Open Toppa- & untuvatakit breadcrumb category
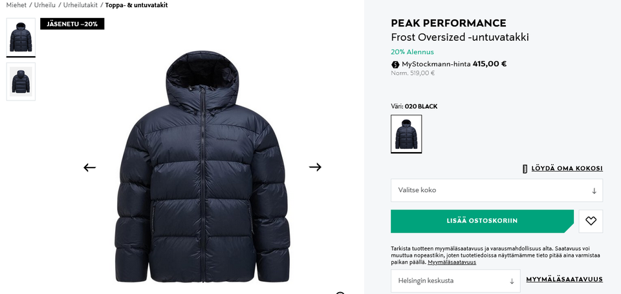This screenshot has height=294, width=621. [141, 5]
